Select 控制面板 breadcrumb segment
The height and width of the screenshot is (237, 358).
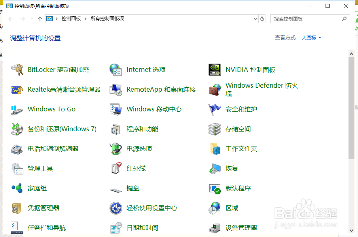(71, 19)
